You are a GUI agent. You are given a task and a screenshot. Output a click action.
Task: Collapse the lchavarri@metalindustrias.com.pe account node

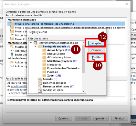point(31,43)
